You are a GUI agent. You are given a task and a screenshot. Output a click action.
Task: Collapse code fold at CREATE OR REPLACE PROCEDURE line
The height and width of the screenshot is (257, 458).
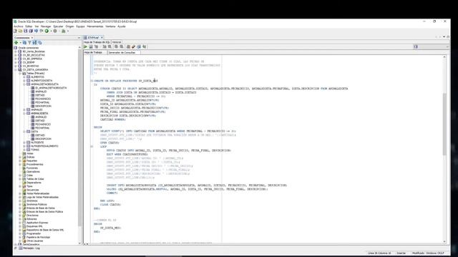[92, 81]
